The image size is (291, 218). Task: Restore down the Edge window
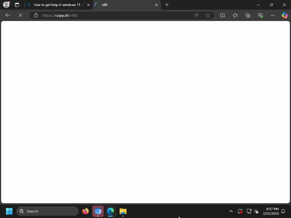coord(271,5)
